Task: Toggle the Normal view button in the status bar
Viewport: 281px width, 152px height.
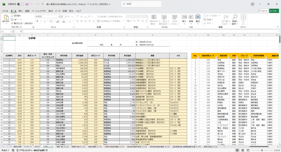Action: coord(237,150)
